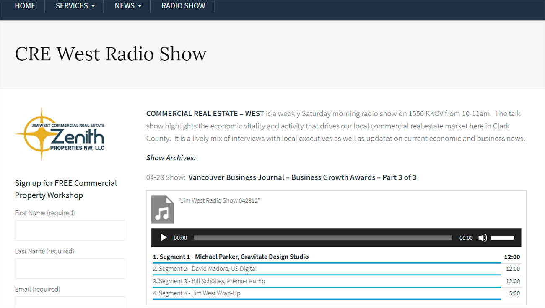545x308 pixels.
Task: Click the FREE Commercial Property Workshop heading
Action: click(x=66, y=189)
